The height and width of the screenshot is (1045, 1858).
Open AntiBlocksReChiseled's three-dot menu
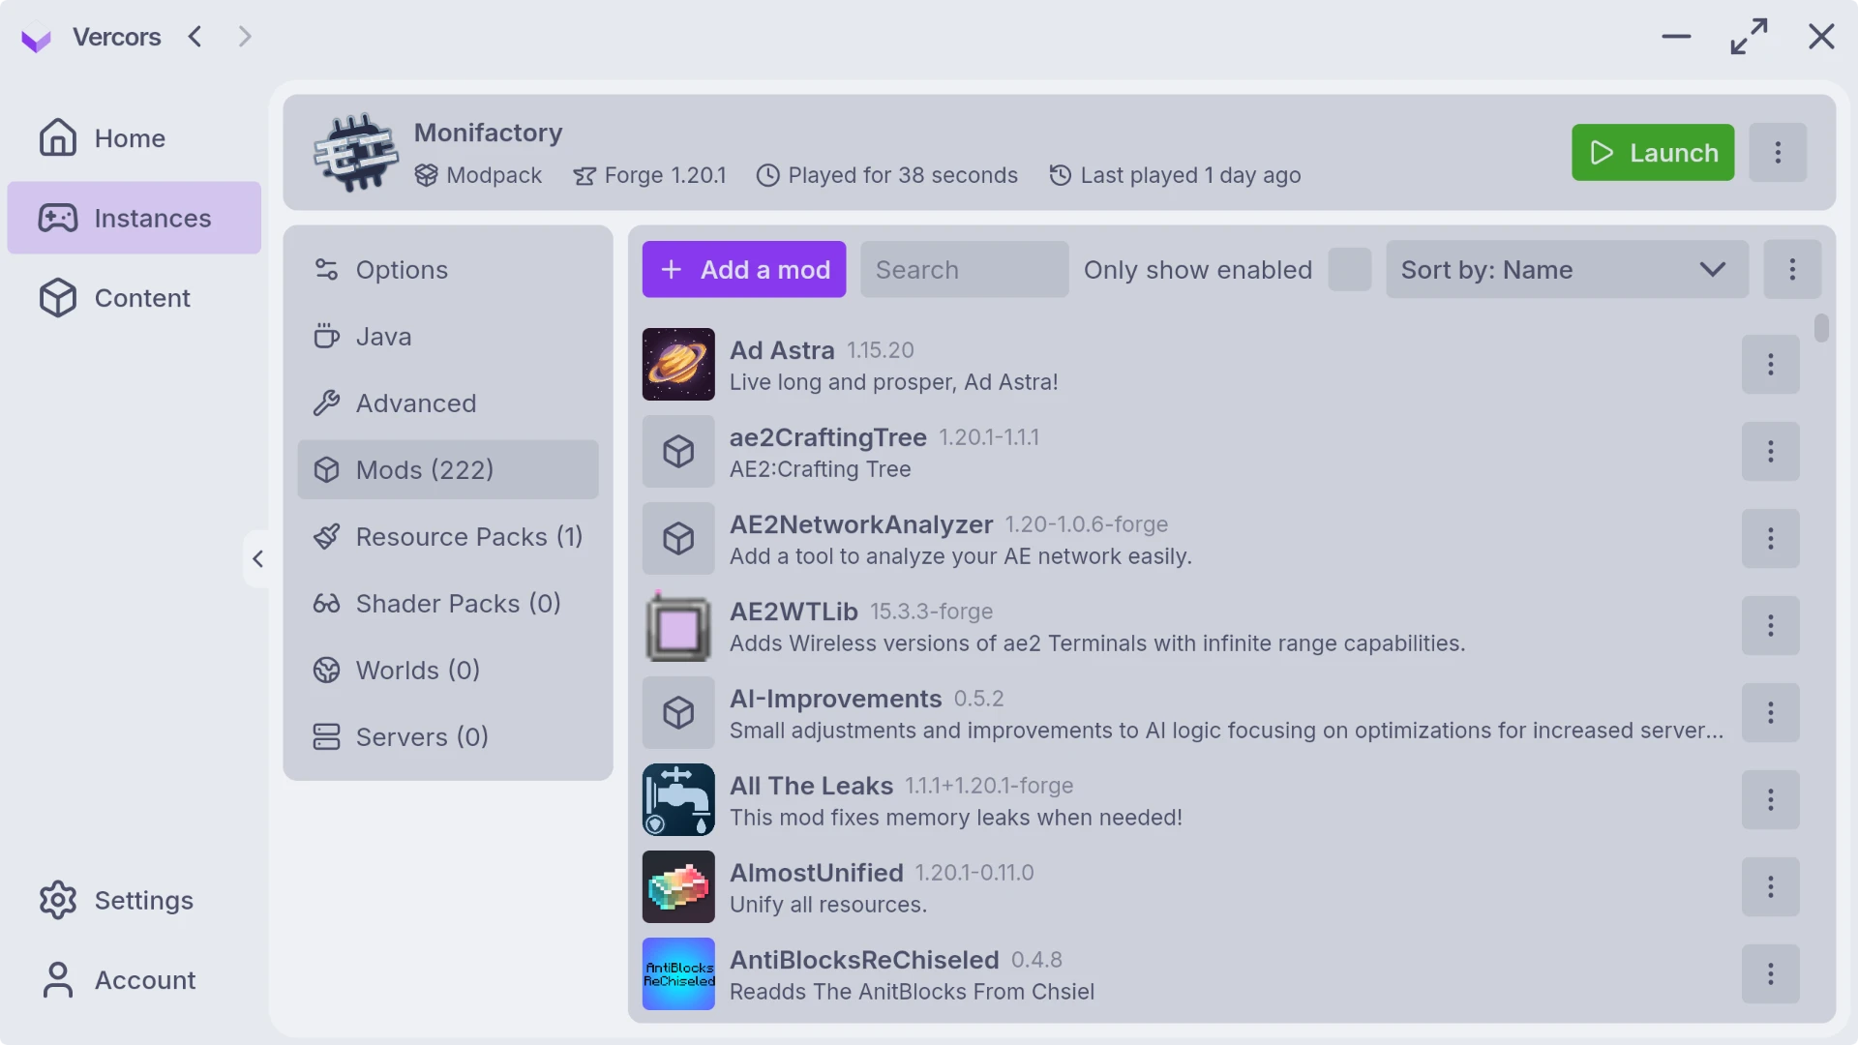coord(1771,974)
